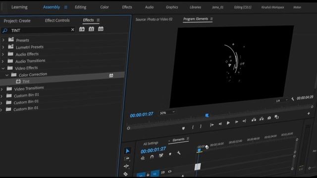Collapse the Color Correction folder
This screenshot has height=178, width=317.
point(7,75)
